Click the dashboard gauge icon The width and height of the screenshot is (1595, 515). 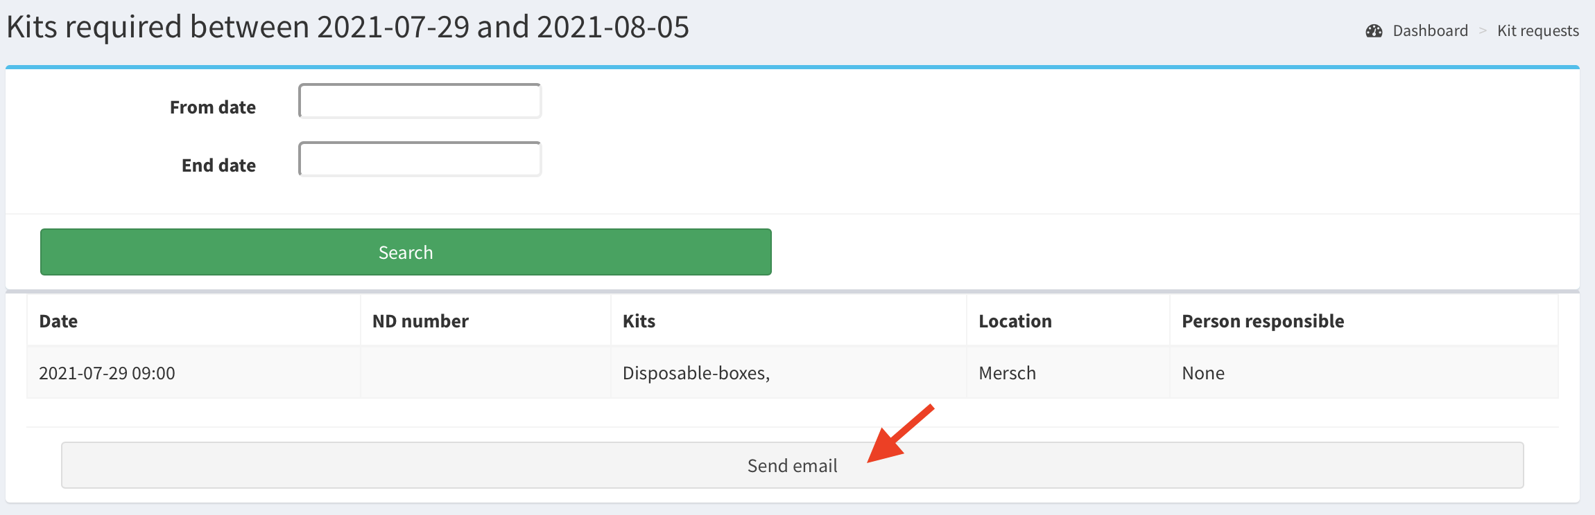tap(1374, 31)
